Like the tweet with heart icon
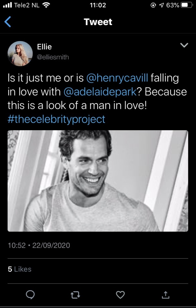The image size is (196, 308). point(120,295)
